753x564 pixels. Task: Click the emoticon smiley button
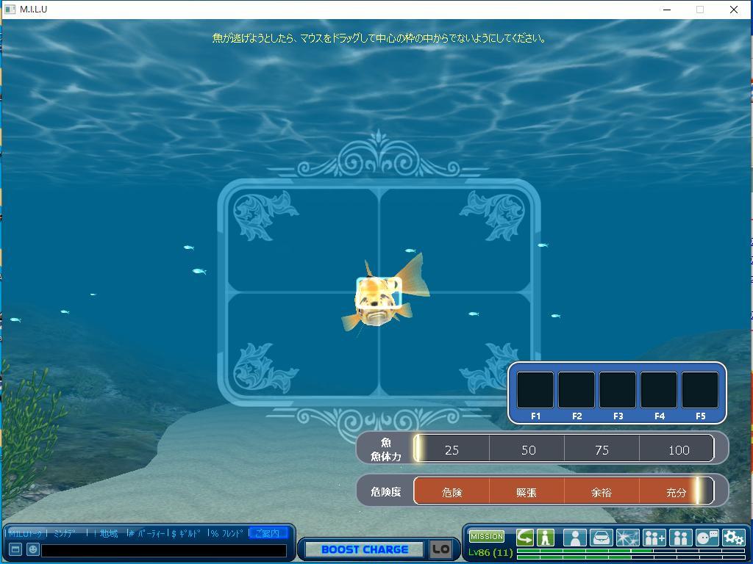[x=33, y=549]
